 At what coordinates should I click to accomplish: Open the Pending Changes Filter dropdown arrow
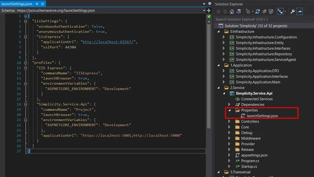[252, 12]
